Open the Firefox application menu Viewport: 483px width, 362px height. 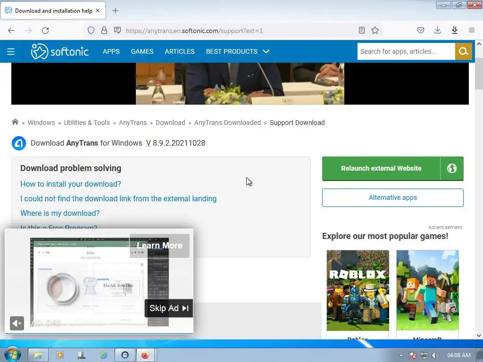[472, 30]
